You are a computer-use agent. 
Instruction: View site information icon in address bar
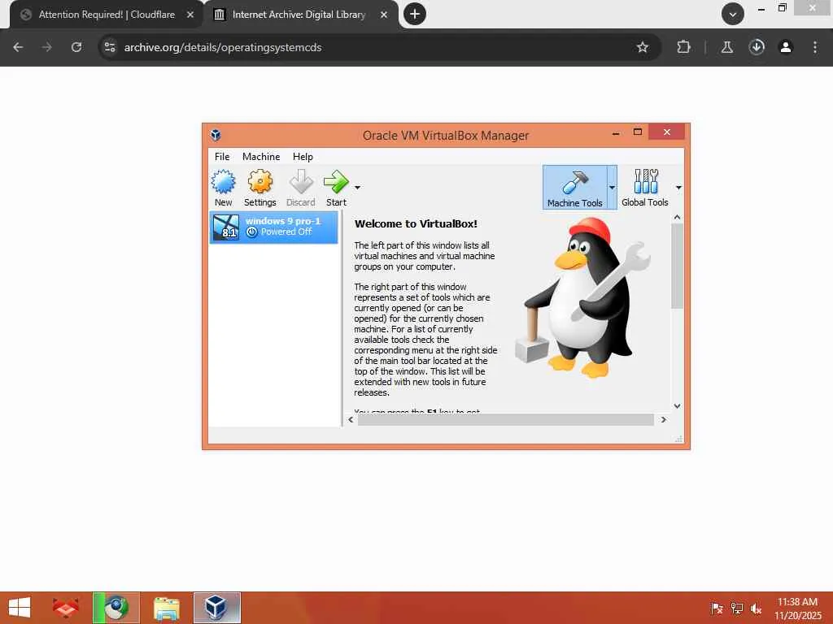click(110, 47)
